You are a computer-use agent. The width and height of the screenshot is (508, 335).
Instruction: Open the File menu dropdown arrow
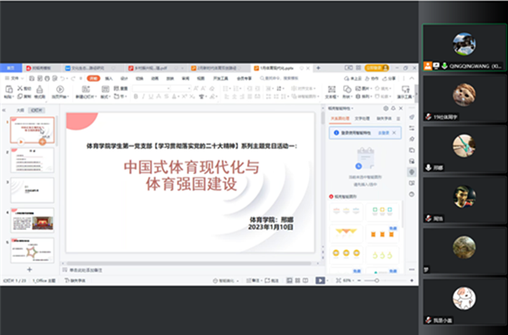coord(22,78)
